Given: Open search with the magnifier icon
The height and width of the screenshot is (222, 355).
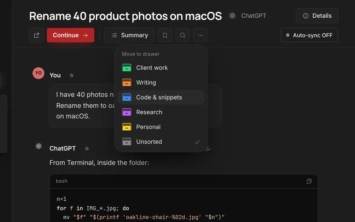Looking at the screenshot, I should click(183, 36).
